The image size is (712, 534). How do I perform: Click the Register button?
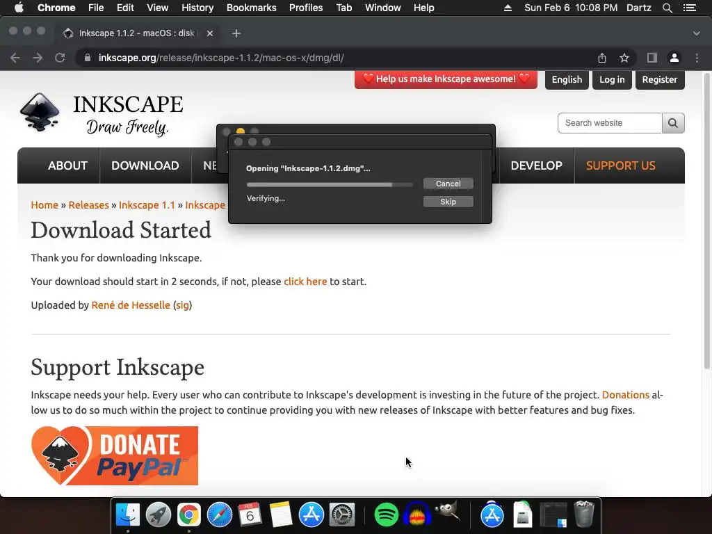660,79
